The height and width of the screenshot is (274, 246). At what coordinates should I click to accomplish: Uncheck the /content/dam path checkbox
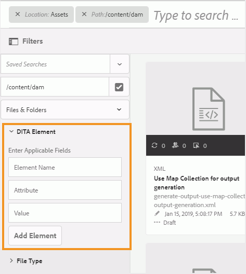(119, 87)
